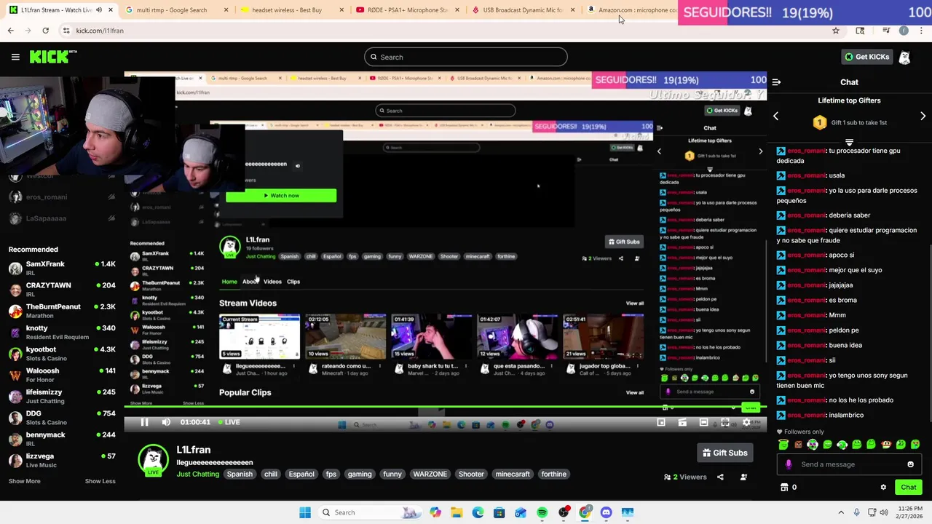This screenshot has width=932, height=524.
Task: Open the user avatar menu top right
Action: (x=905, y=57)
